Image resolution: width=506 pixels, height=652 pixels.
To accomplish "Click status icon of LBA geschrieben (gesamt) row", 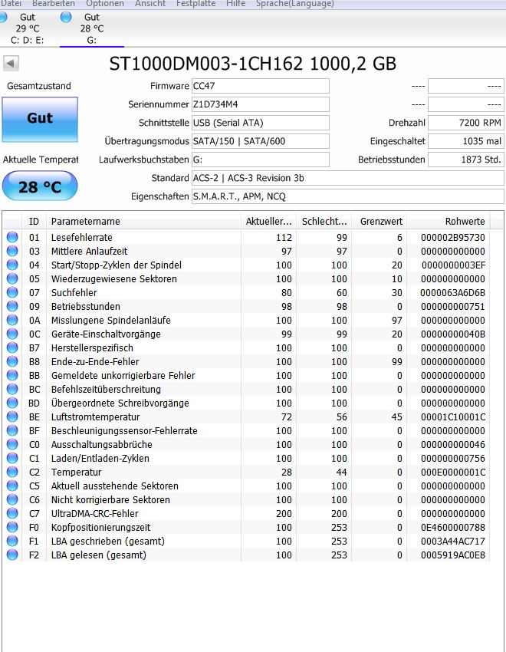I will pos(12,541).
